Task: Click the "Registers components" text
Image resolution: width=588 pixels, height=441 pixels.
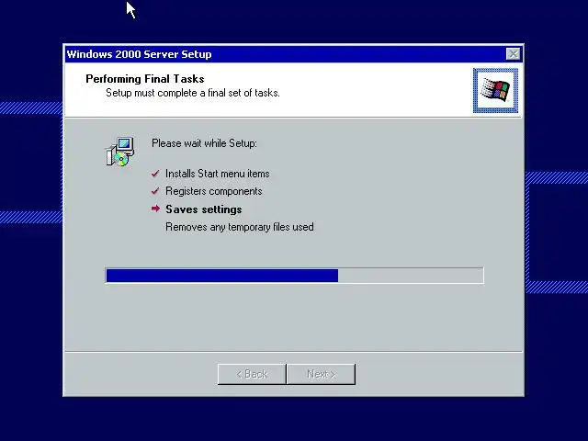Action: [x=214, y=191]
